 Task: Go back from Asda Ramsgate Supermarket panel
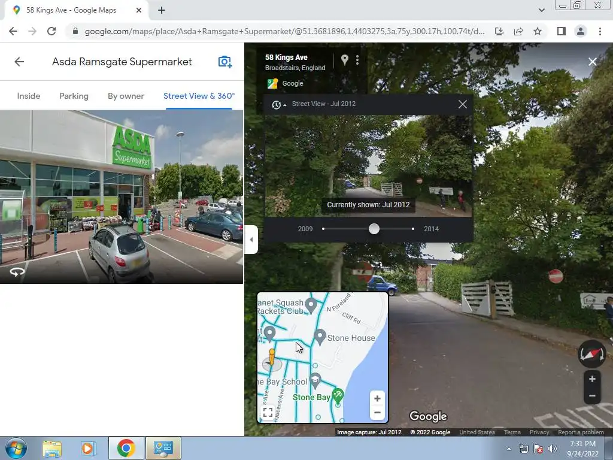click(x=19, y=62)
